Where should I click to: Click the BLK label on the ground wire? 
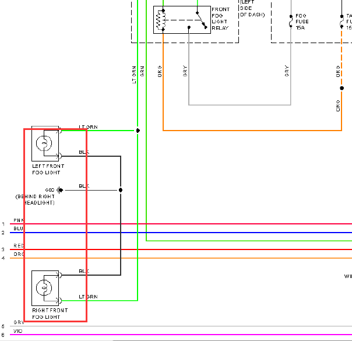[x=84, y=186]
